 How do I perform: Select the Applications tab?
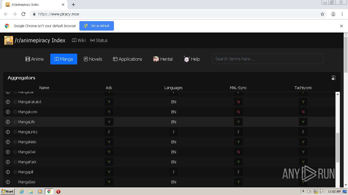(x=128, y=59)
